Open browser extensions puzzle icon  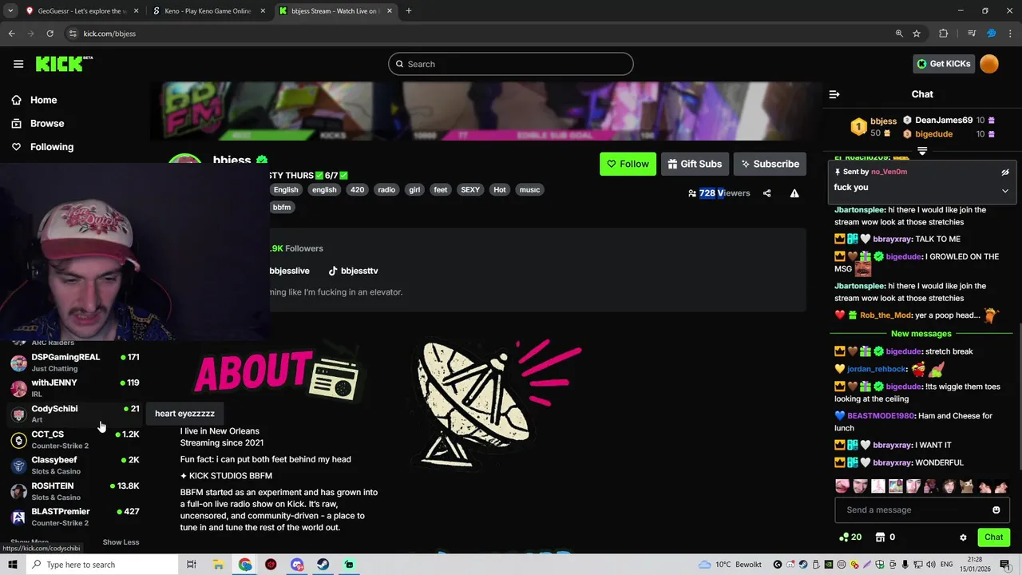(x=944, y=34)
